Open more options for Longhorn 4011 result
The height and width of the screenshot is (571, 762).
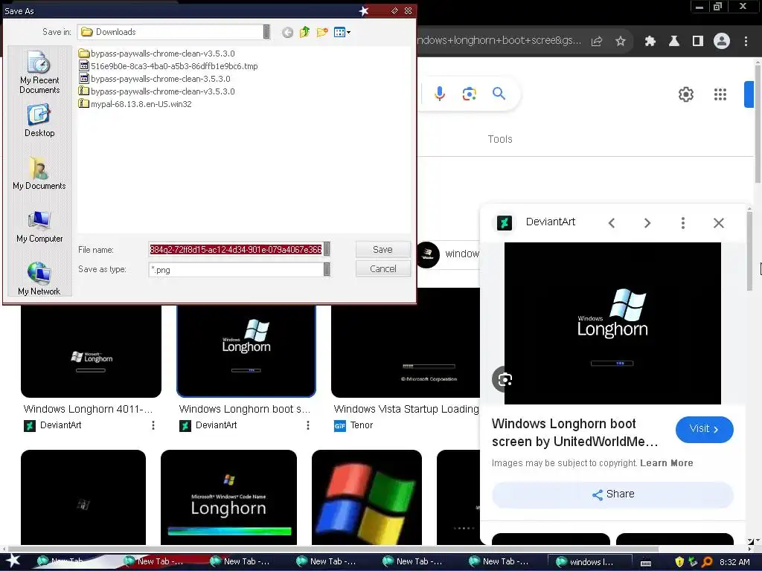tap(153, 425)
